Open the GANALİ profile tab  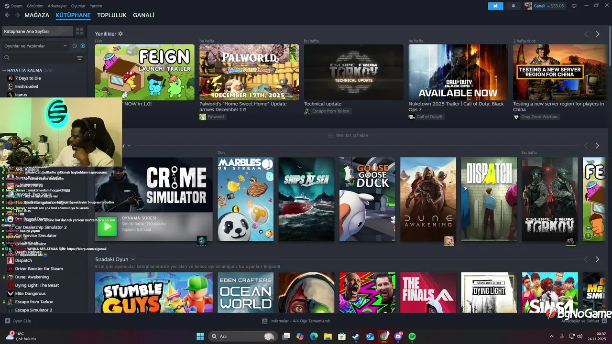click(x=143, y=15)
